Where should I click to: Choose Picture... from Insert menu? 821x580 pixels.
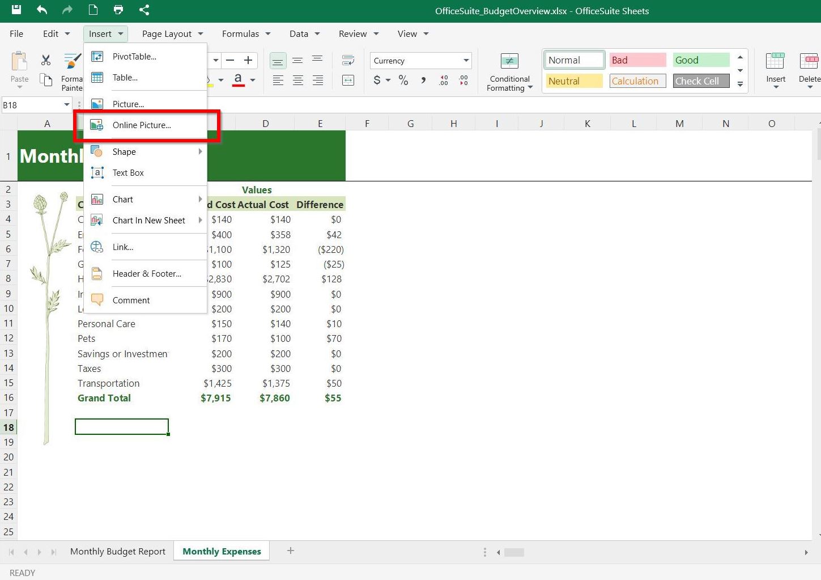tap(145, 104)
